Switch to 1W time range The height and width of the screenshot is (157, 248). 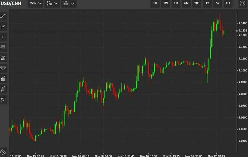[x=165, y=3]
